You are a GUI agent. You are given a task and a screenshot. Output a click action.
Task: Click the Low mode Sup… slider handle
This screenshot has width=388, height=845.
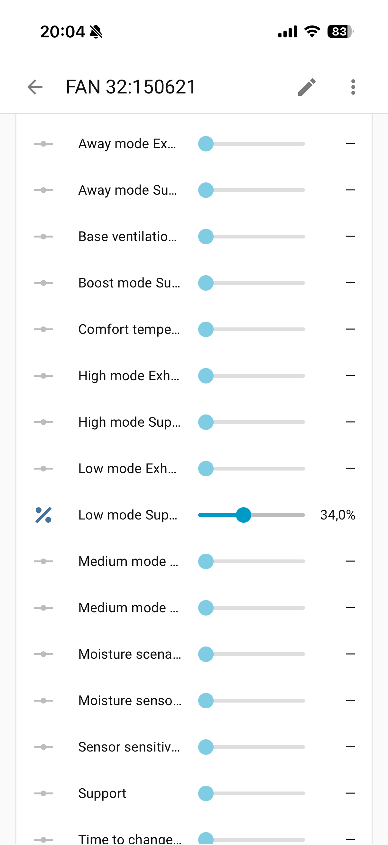point(243,515)
